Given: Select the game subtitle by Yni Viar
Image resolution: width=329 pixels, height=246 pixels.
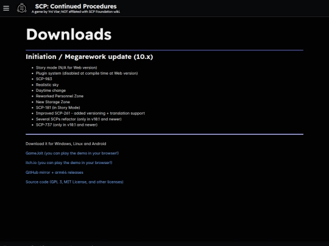Looking at the screenshot, I should (76, 12).
